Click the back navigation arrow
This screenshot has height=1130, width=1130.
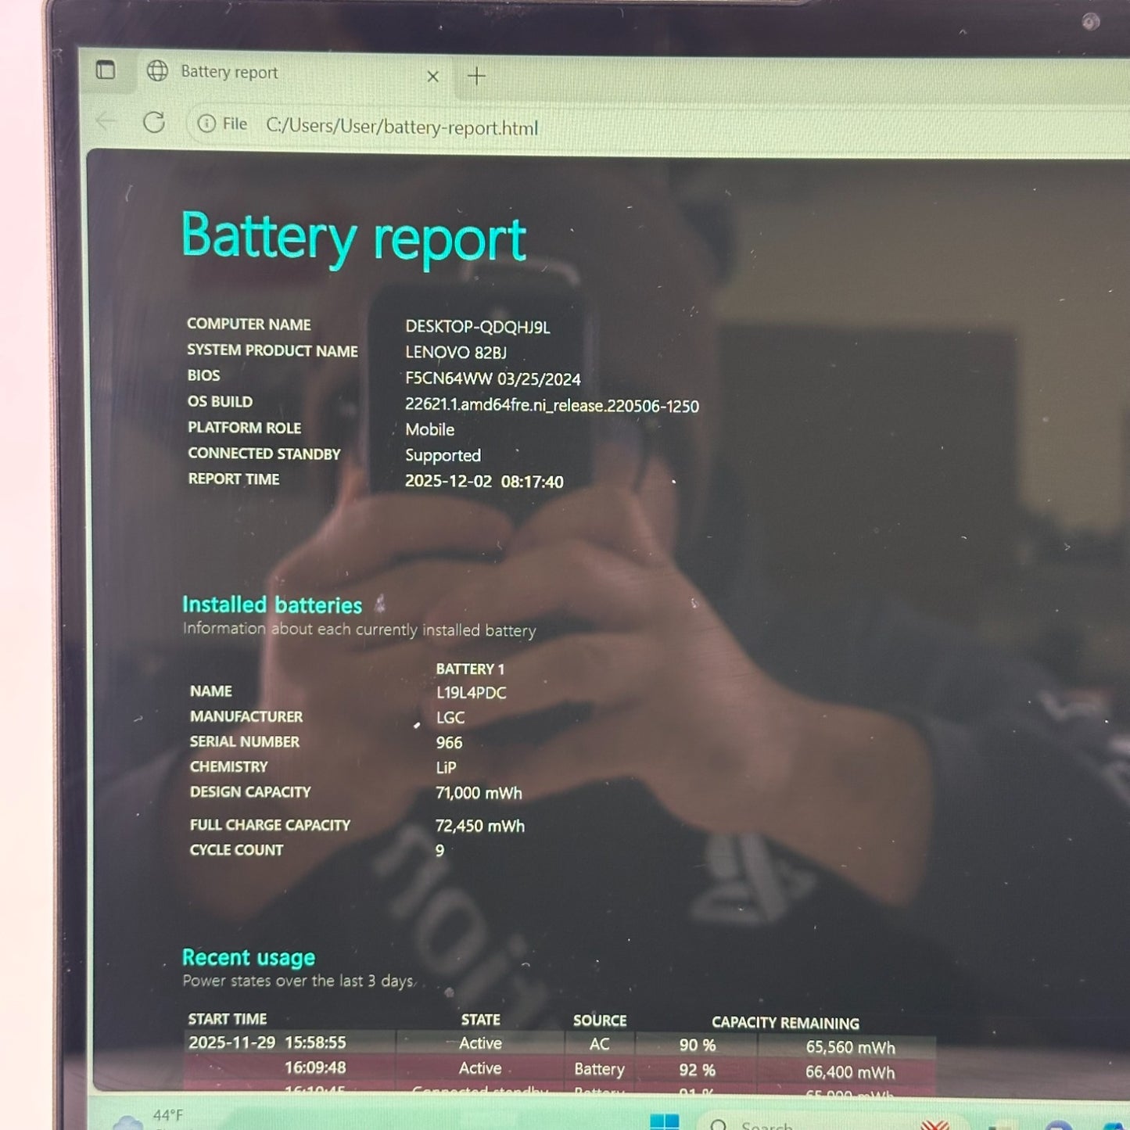click(x=106, y=121)
